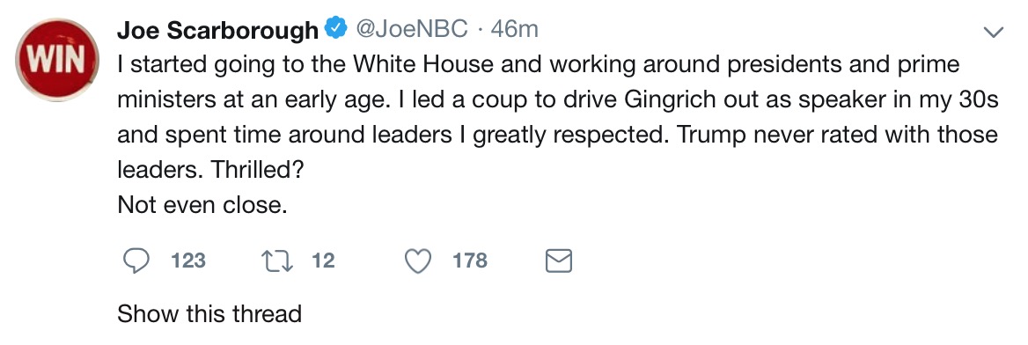Open the red WIN profile avatar

coord(58,60)
